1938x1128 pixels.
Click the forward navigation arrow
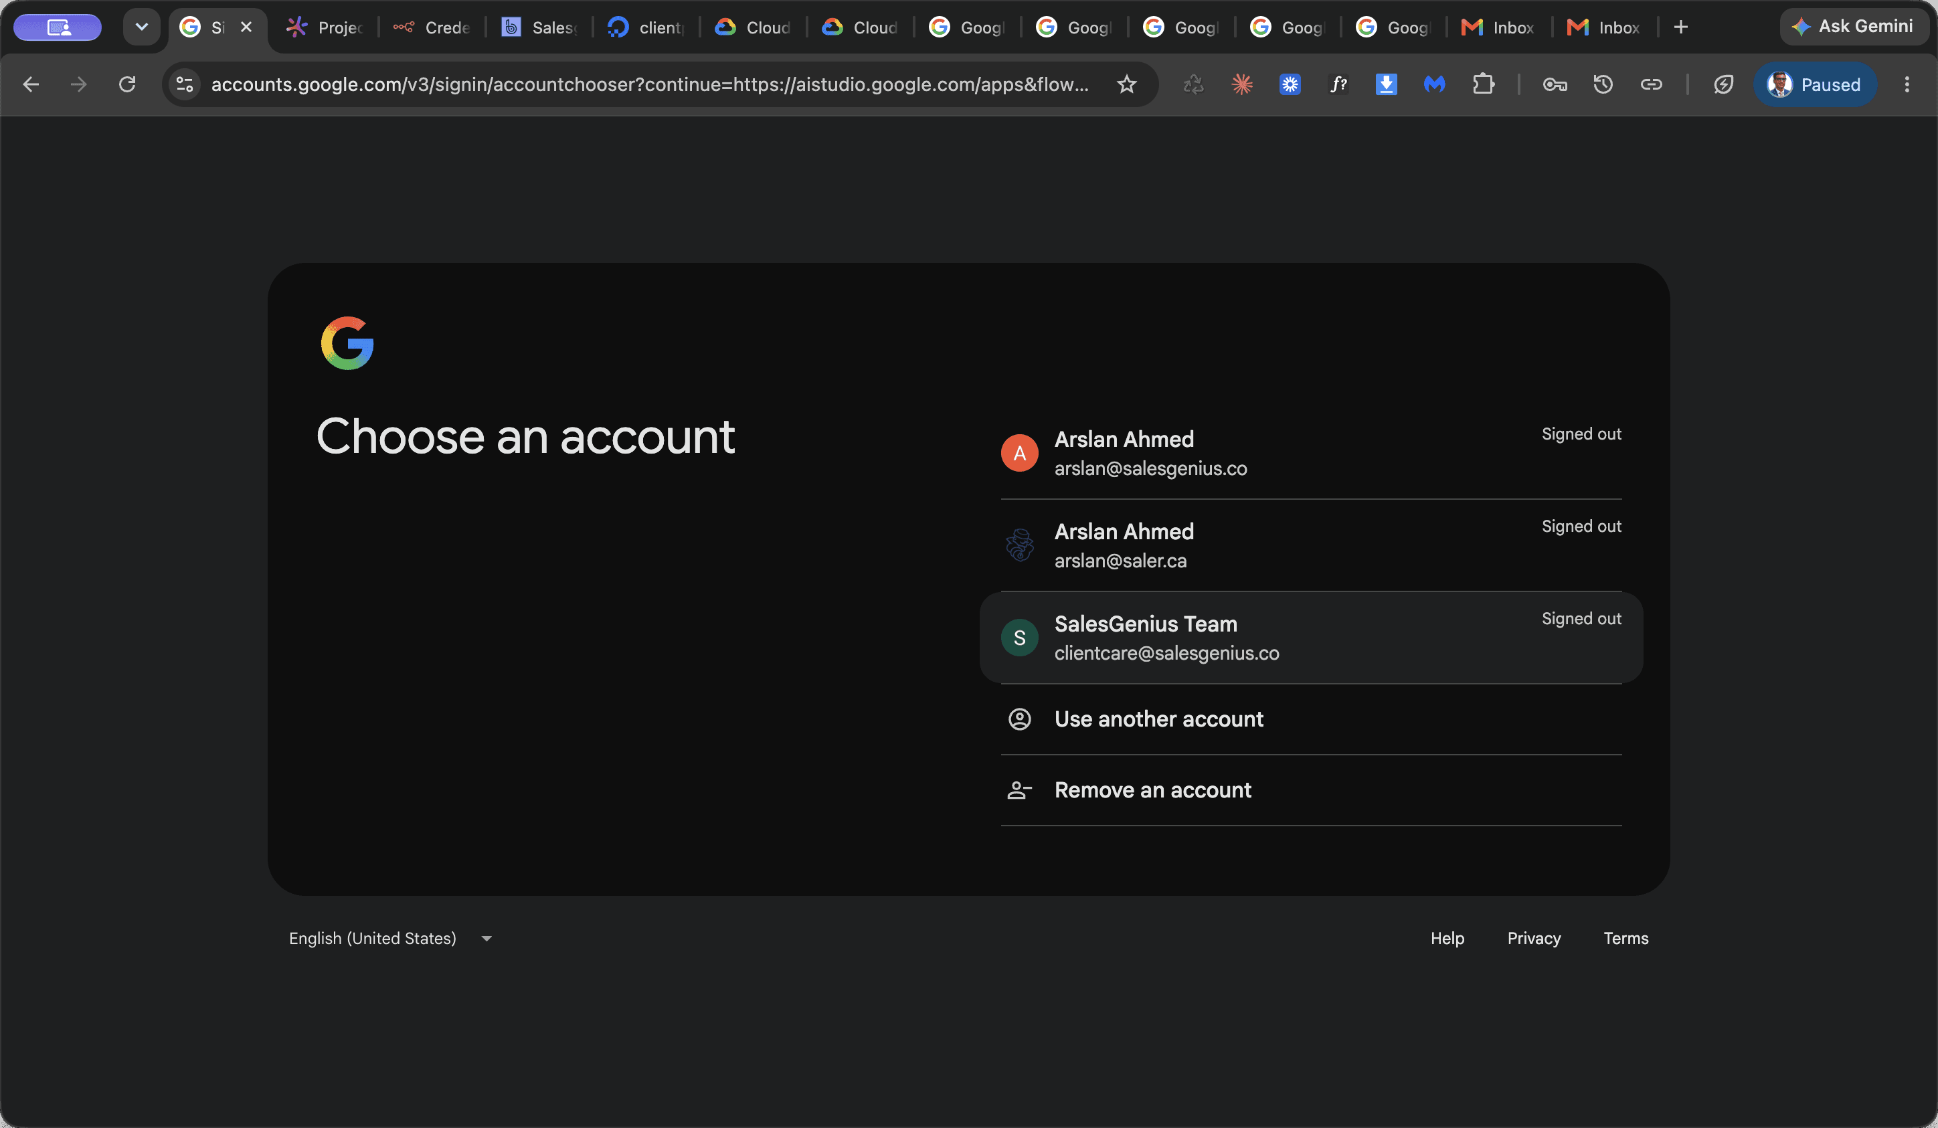pyautogui.click(x=78, y=84)
